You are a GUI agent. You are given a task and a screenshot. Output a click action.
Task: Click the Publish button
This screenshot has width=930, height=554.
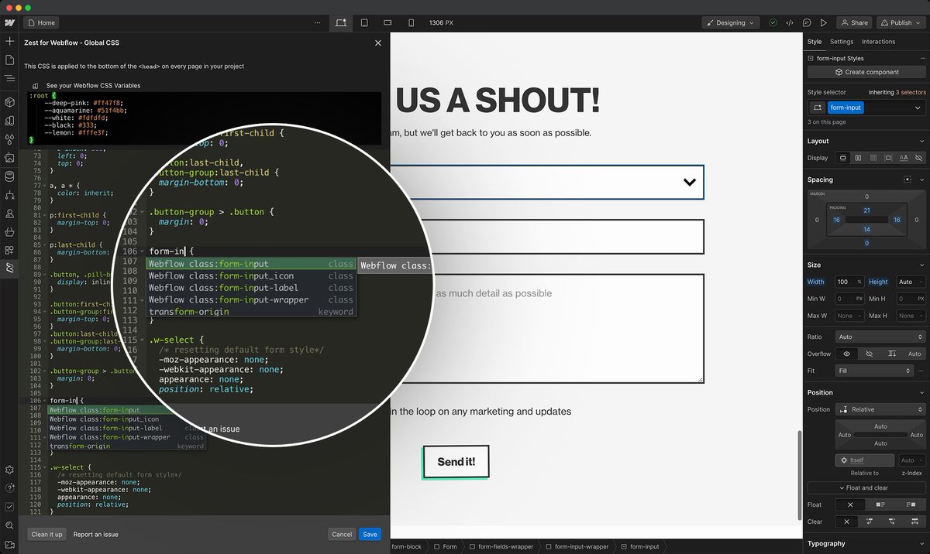click(901, 22)
